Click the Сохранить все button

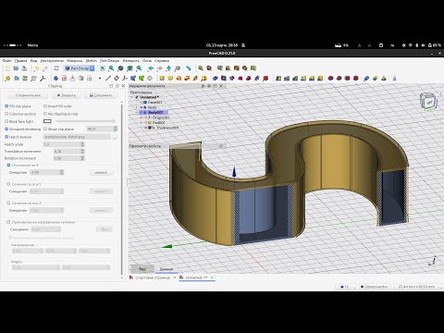point(28,95)
